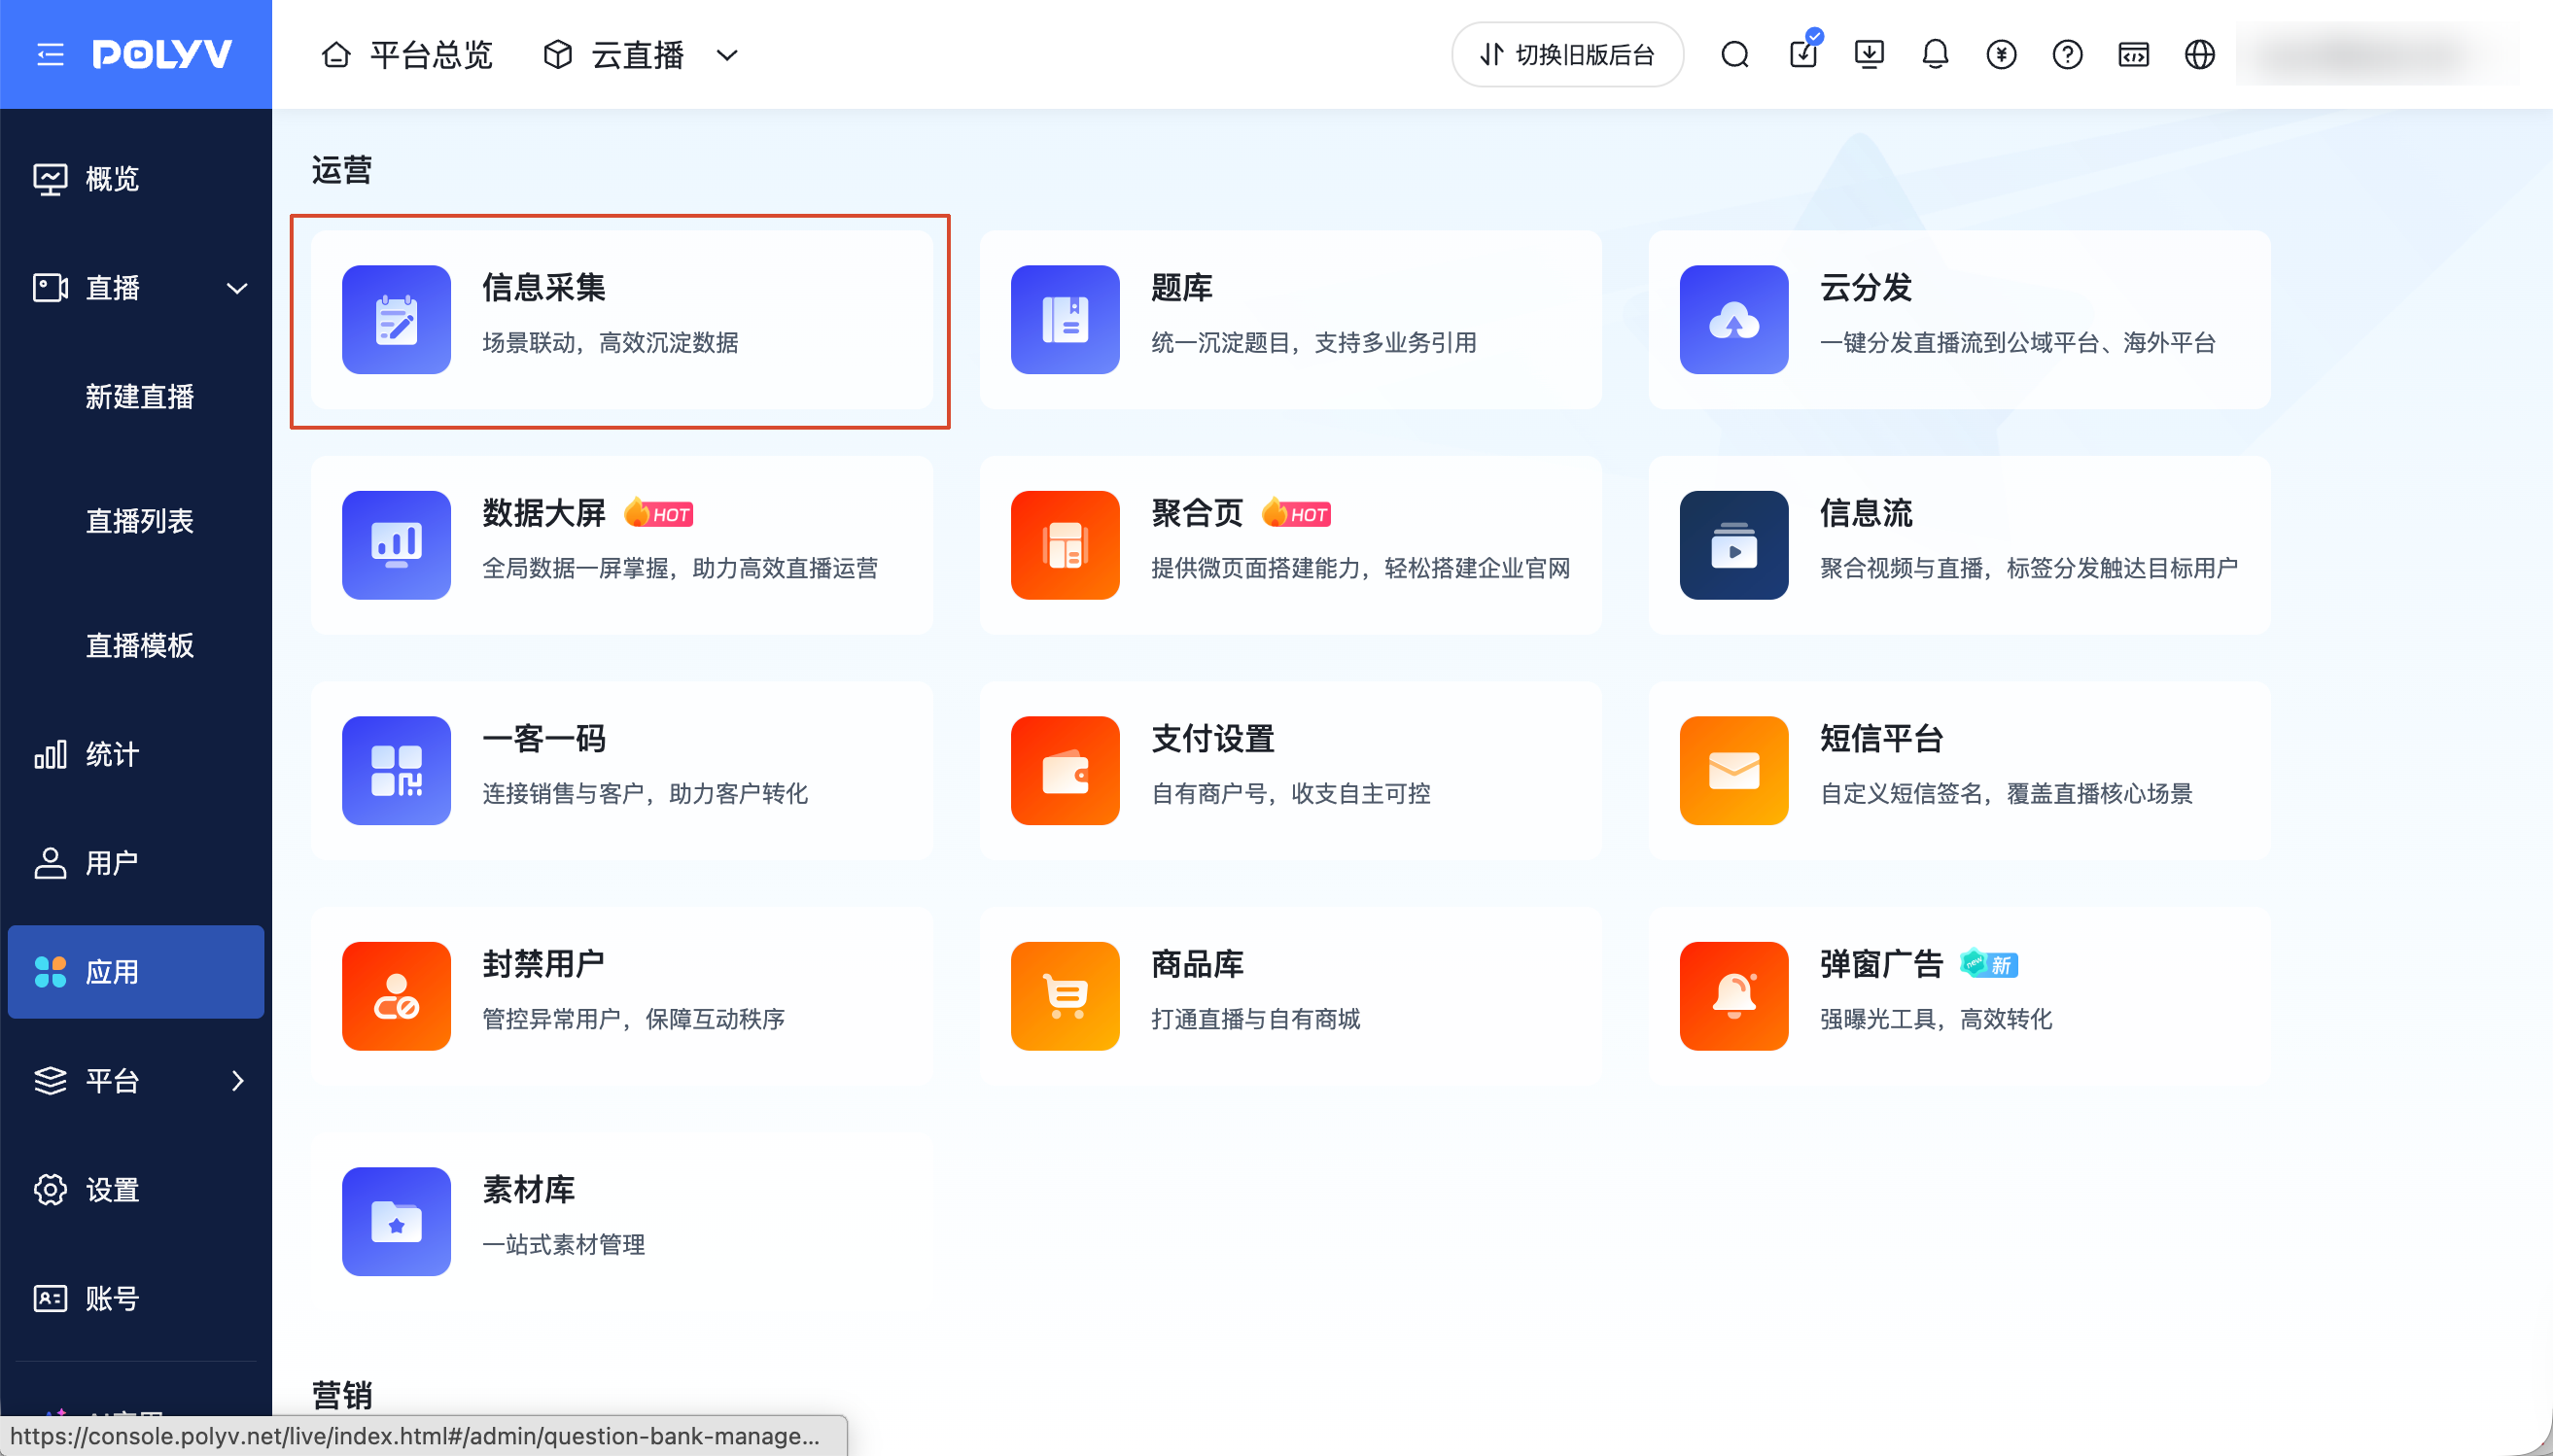
Task: Open the 信息流 card title
Action: click(x=1866, y=513)
